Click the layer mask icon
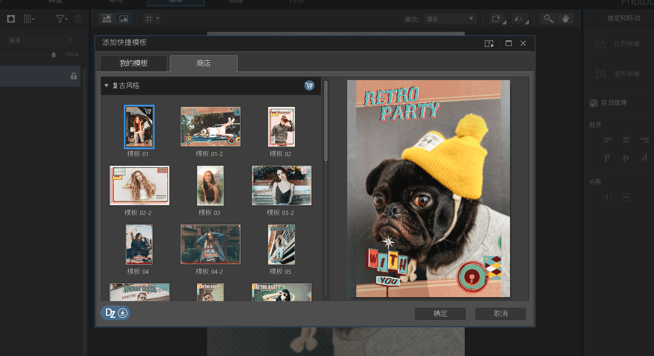 pyautogui.click(x=11, y=19)
